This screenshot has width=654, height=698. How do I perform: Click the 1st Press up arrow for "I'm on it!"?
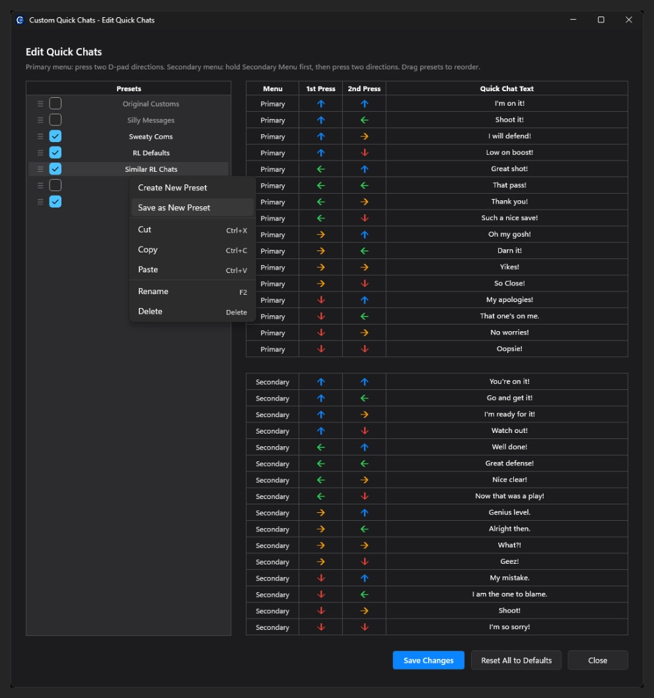321,104
